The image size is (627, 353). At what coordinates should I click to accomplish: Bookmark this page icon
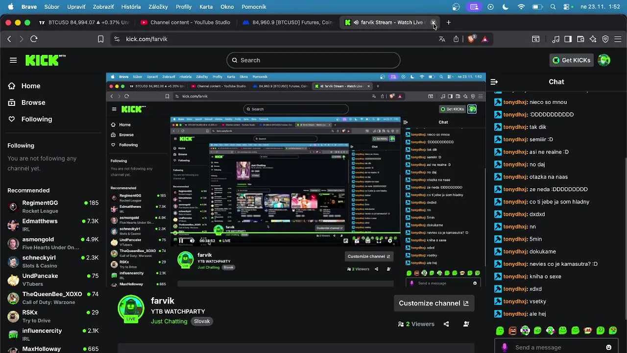click(x=100, y=39)
